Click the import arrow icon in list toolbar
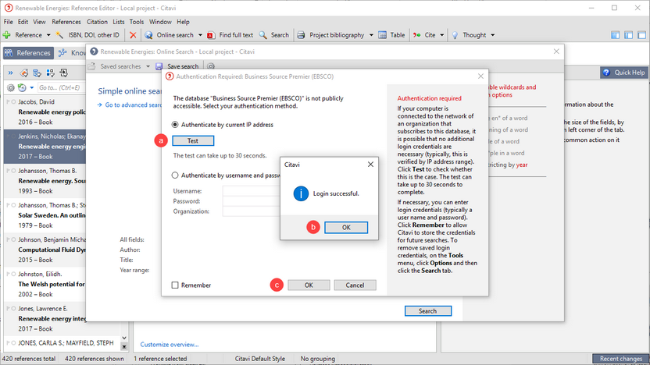The image size is (650, 365). coord(64,73)
